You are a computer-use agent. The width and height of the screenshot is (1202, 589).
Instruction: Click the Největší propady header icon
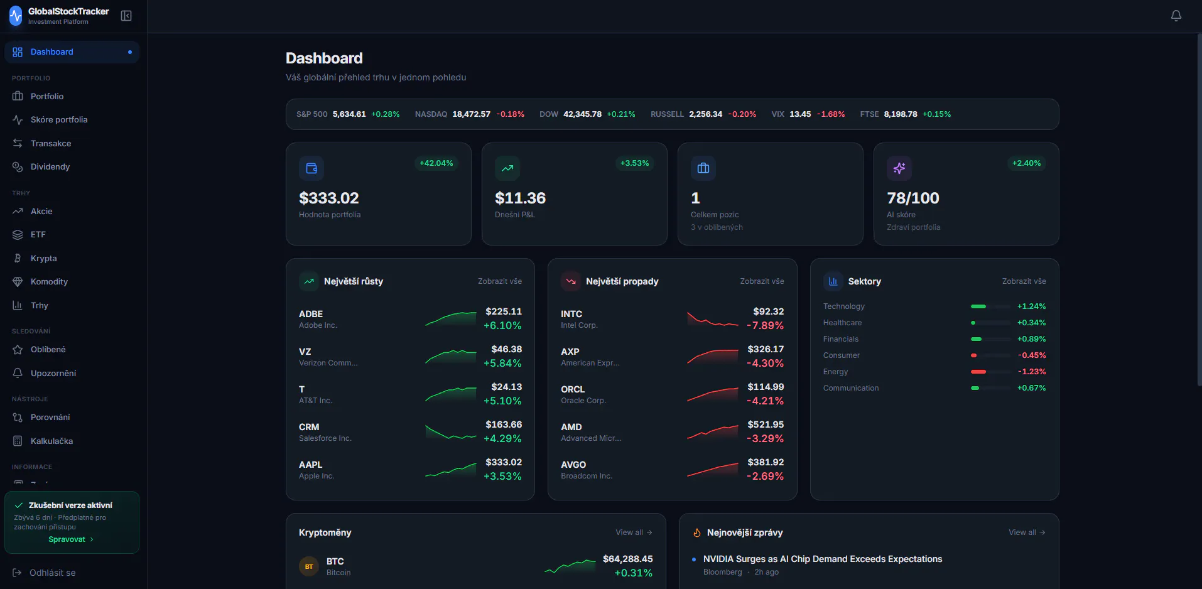pyautogui.click(x=571, y=281)
